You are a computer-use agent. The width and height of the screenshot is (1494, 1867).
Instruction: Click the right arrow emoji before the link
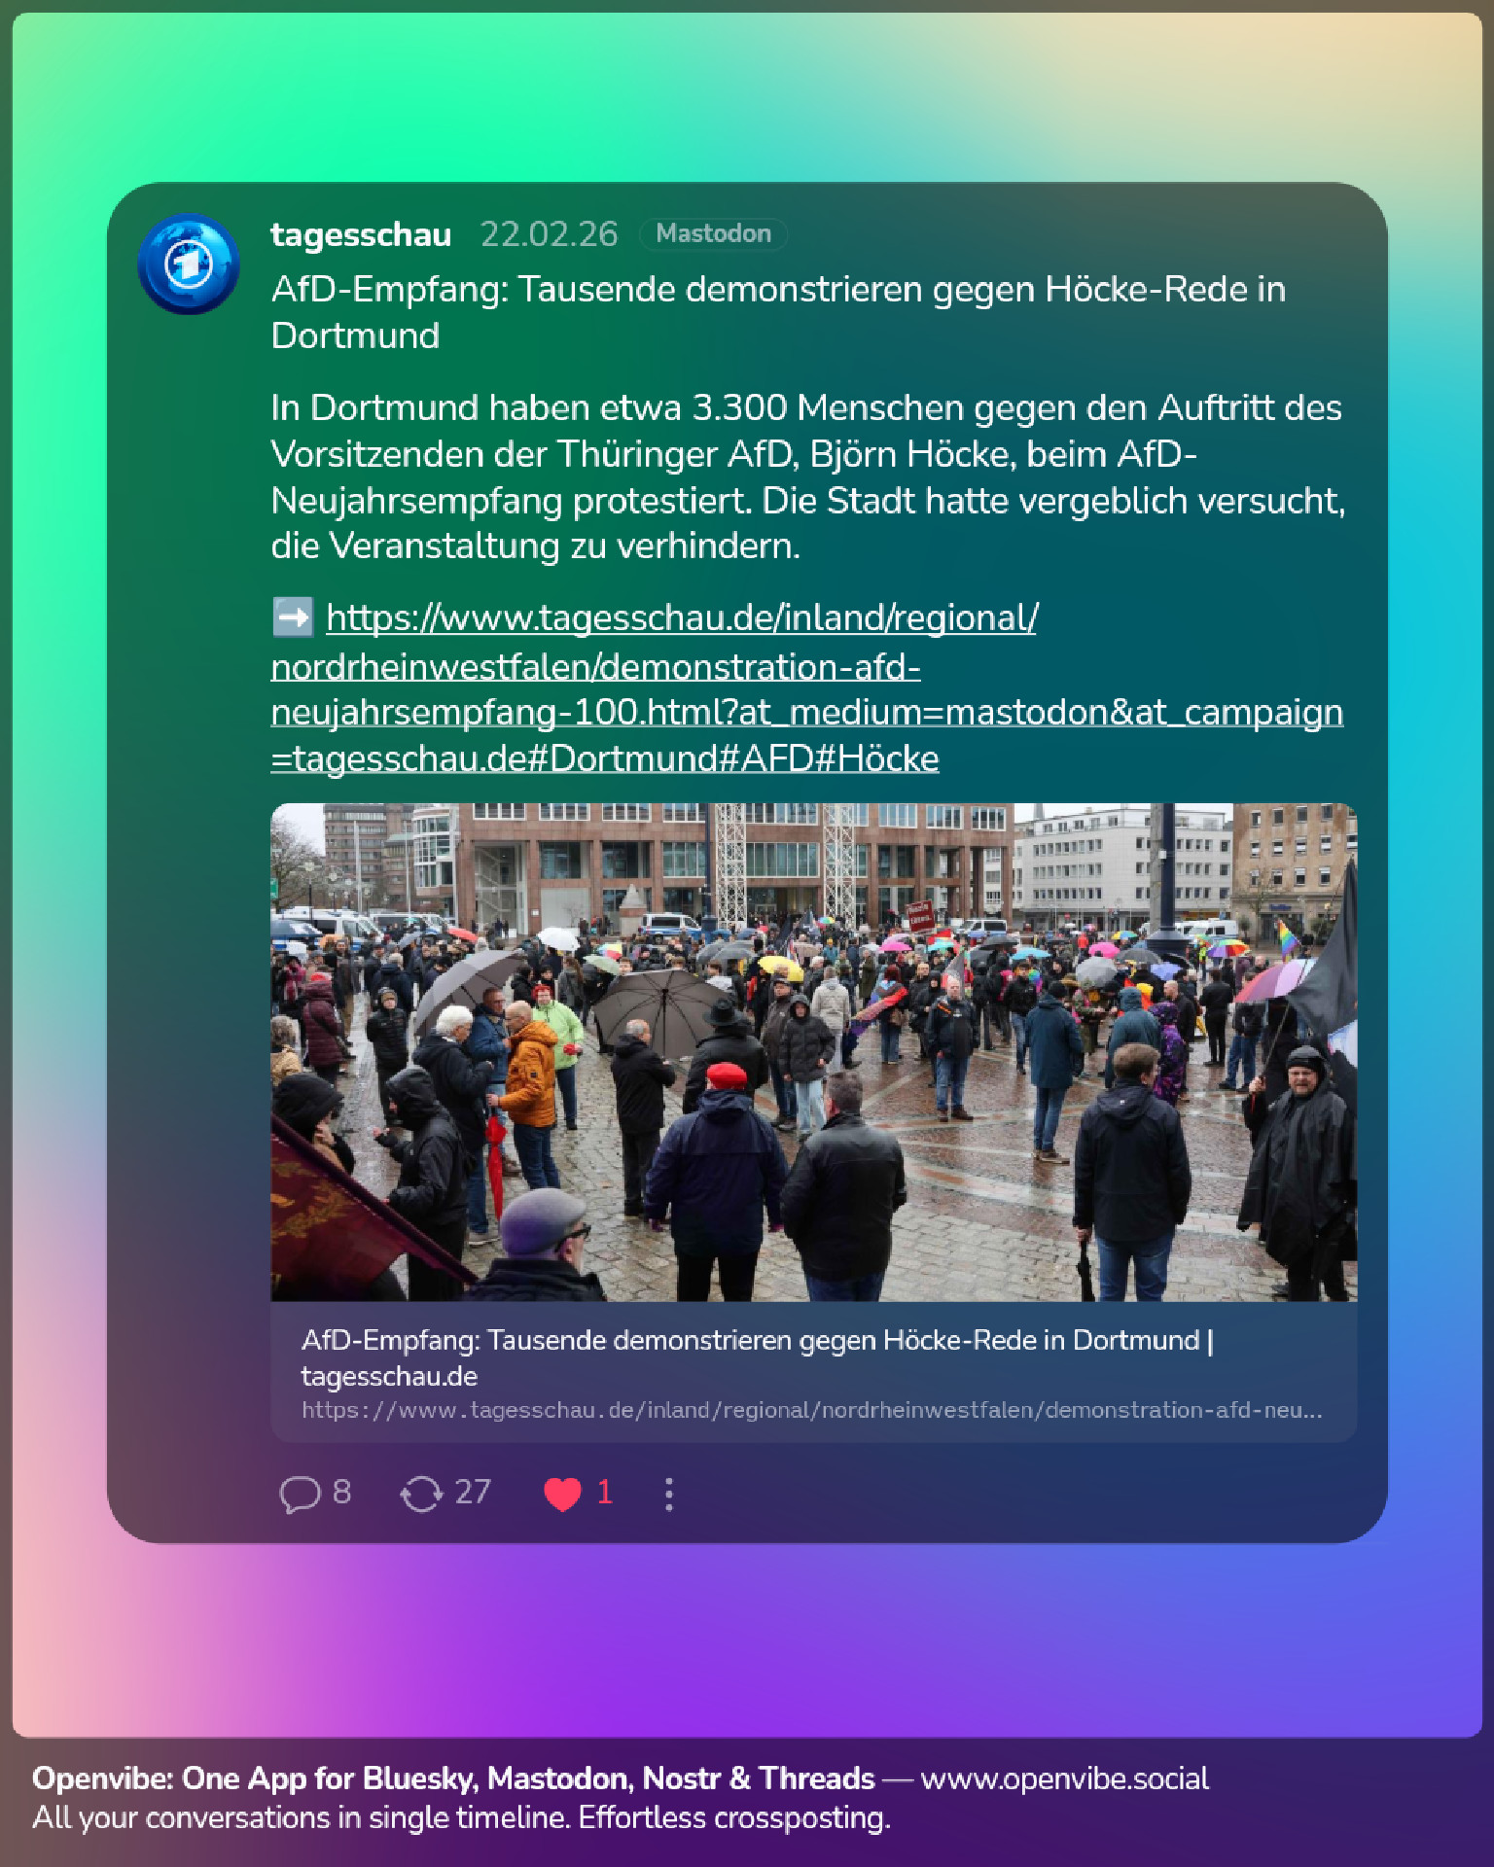[292, 617]
